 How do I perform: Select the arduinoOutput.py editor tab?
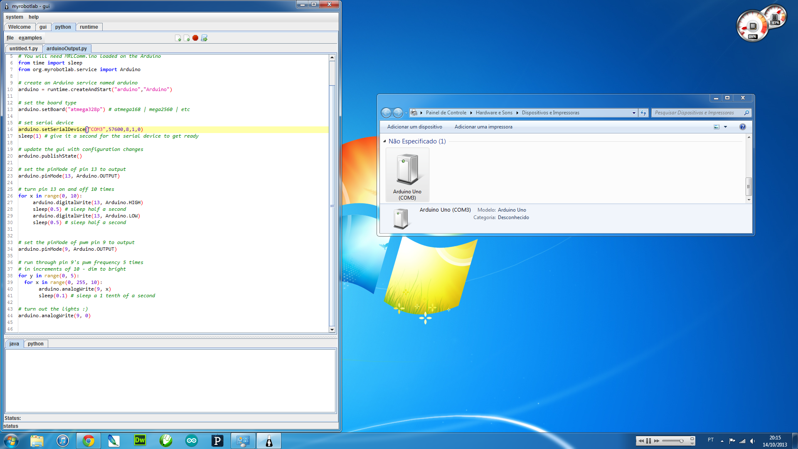66,49
